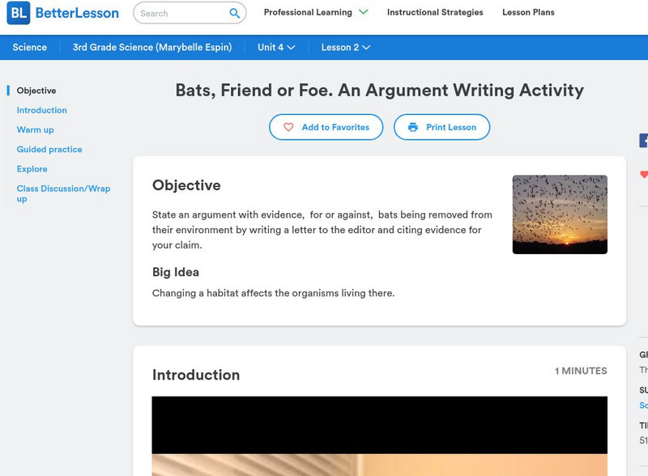The height and width of the screenshot is (476, 648).
Task: Click the printer icon in Print Lesson
Action: [413, 127]
